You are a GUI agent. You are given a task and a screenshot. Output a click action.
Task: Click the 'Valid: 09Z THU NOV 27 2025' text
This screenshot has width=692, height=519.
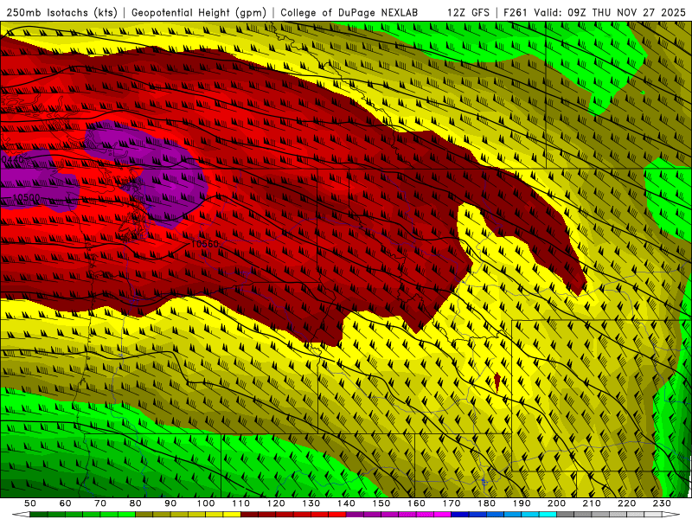(610, 13)
